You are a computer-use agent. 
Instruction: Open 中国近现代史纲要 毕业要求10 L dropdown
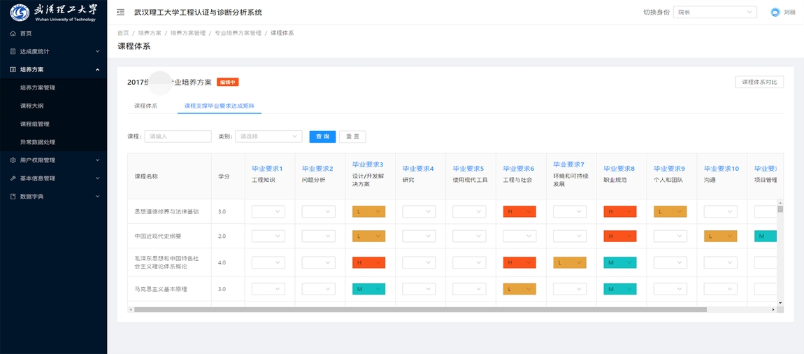pyautogui.click(x=720, y=236)
